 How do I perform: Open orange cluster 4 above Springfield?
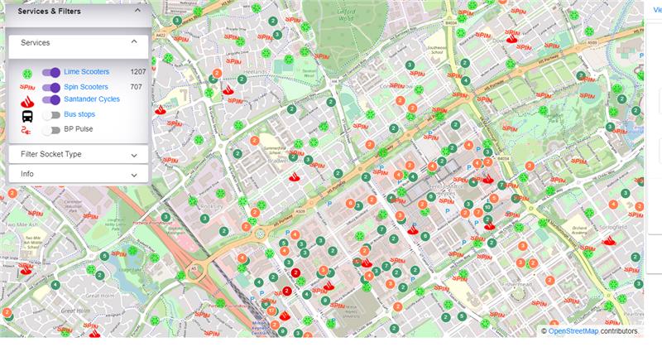click(x=613, y=205)
